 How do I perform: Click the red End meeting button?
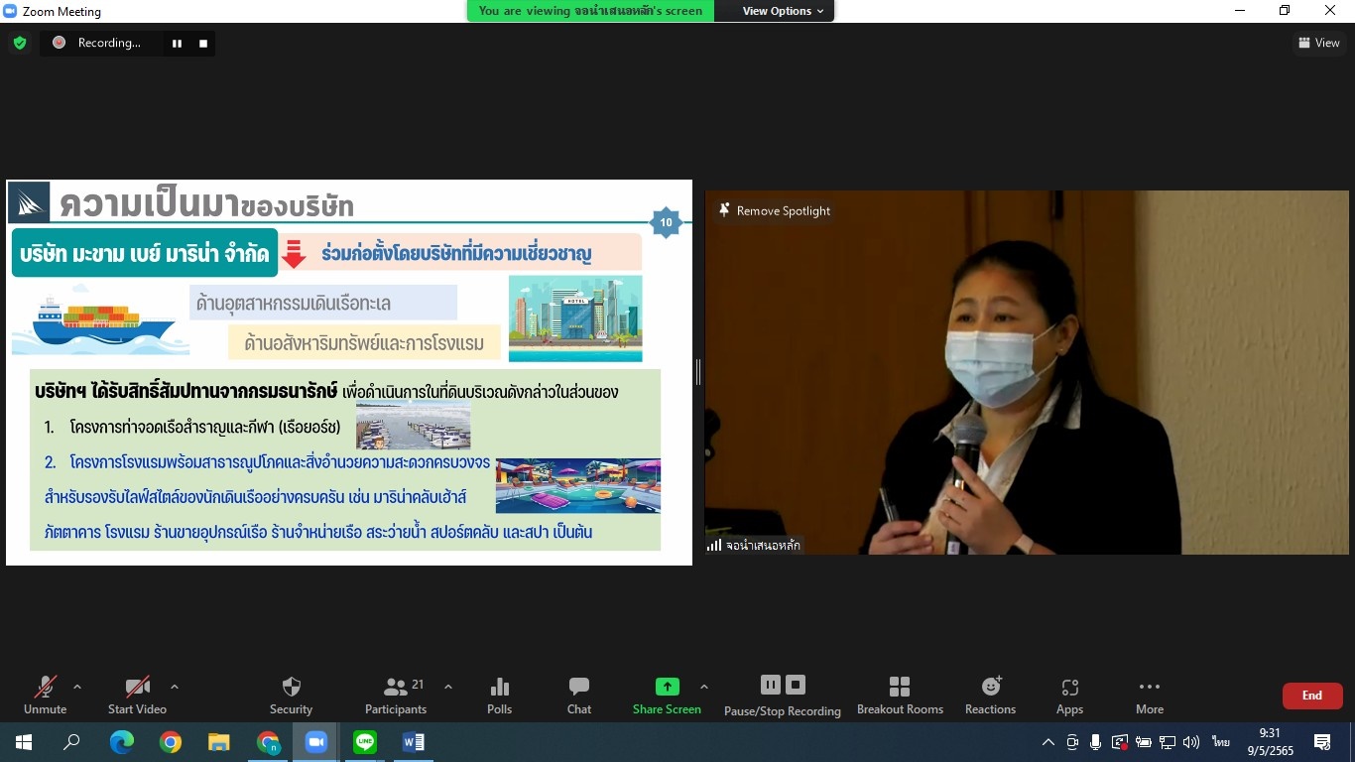(x=1311, y=696)
